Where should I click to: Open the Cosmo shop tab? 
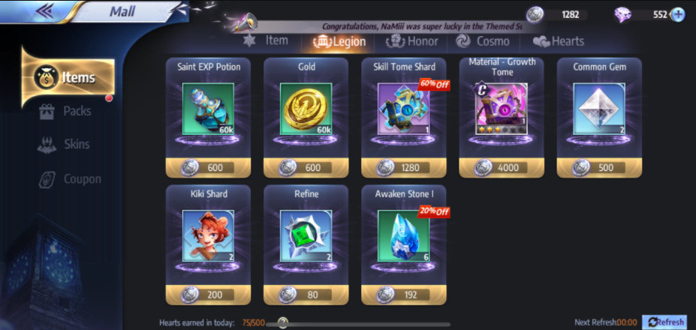tap(483, 41)
